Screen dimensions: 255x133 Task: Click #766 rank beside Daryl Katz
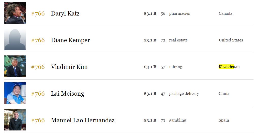(x=38, y=13)
